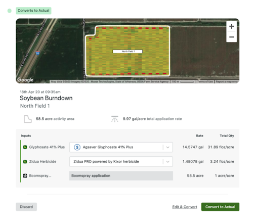Click the Interstate 55 shield on map
Viewport: 253px width, 222px height.
pyautogui.click(x=37, y=53)
